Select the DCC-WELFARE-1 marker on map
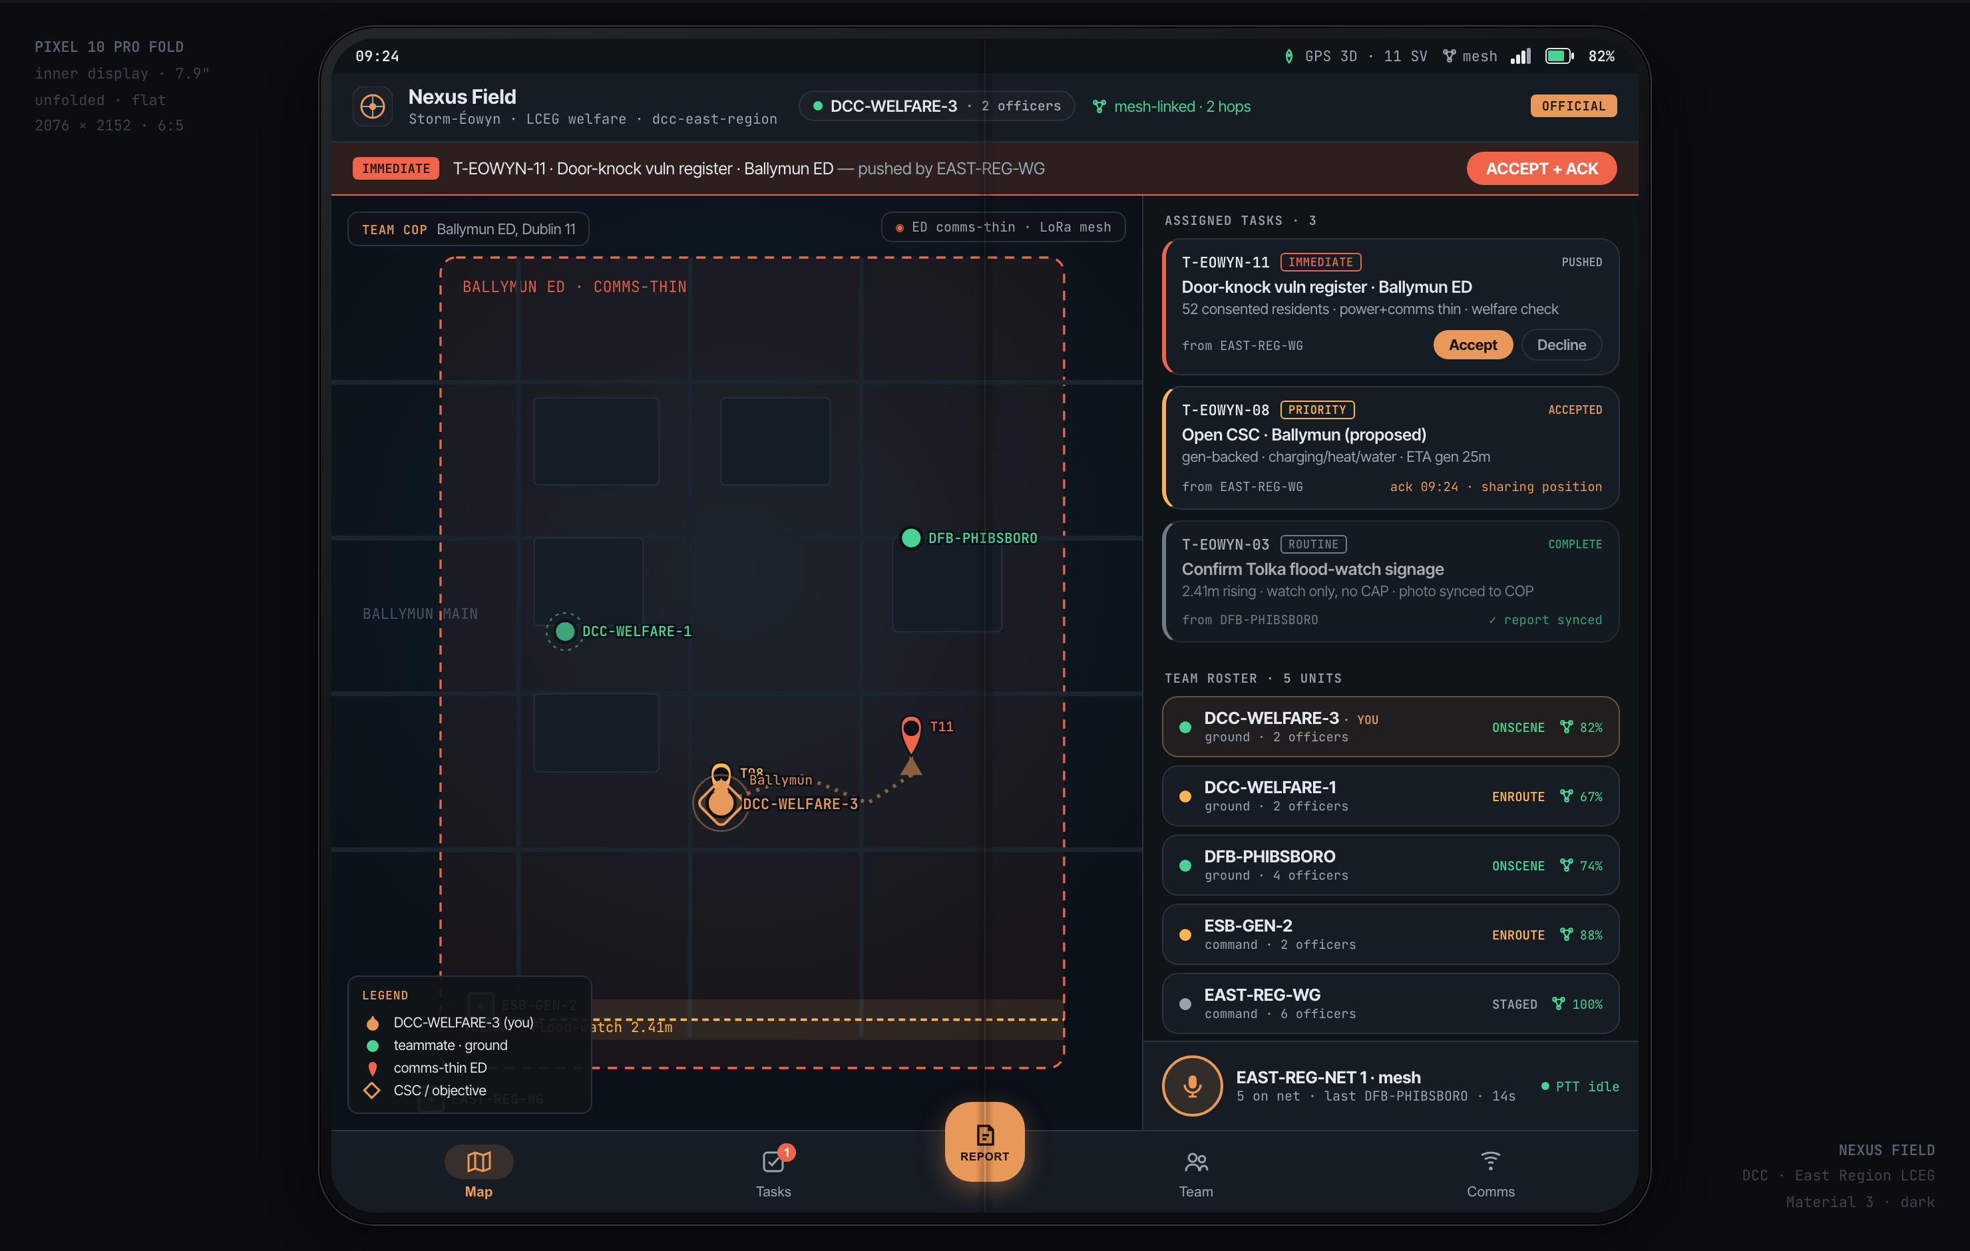This screenshot has width=1970, height=1251. tap(564, 631)
